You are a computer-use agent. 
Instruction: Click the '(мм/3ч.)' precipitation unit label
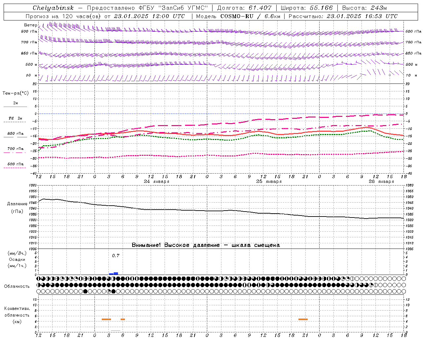point(17,253)
